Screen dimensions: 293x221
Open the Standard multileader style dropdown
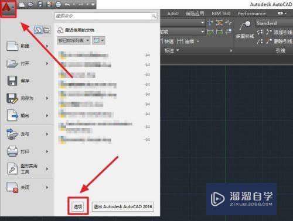coord(274,23)
